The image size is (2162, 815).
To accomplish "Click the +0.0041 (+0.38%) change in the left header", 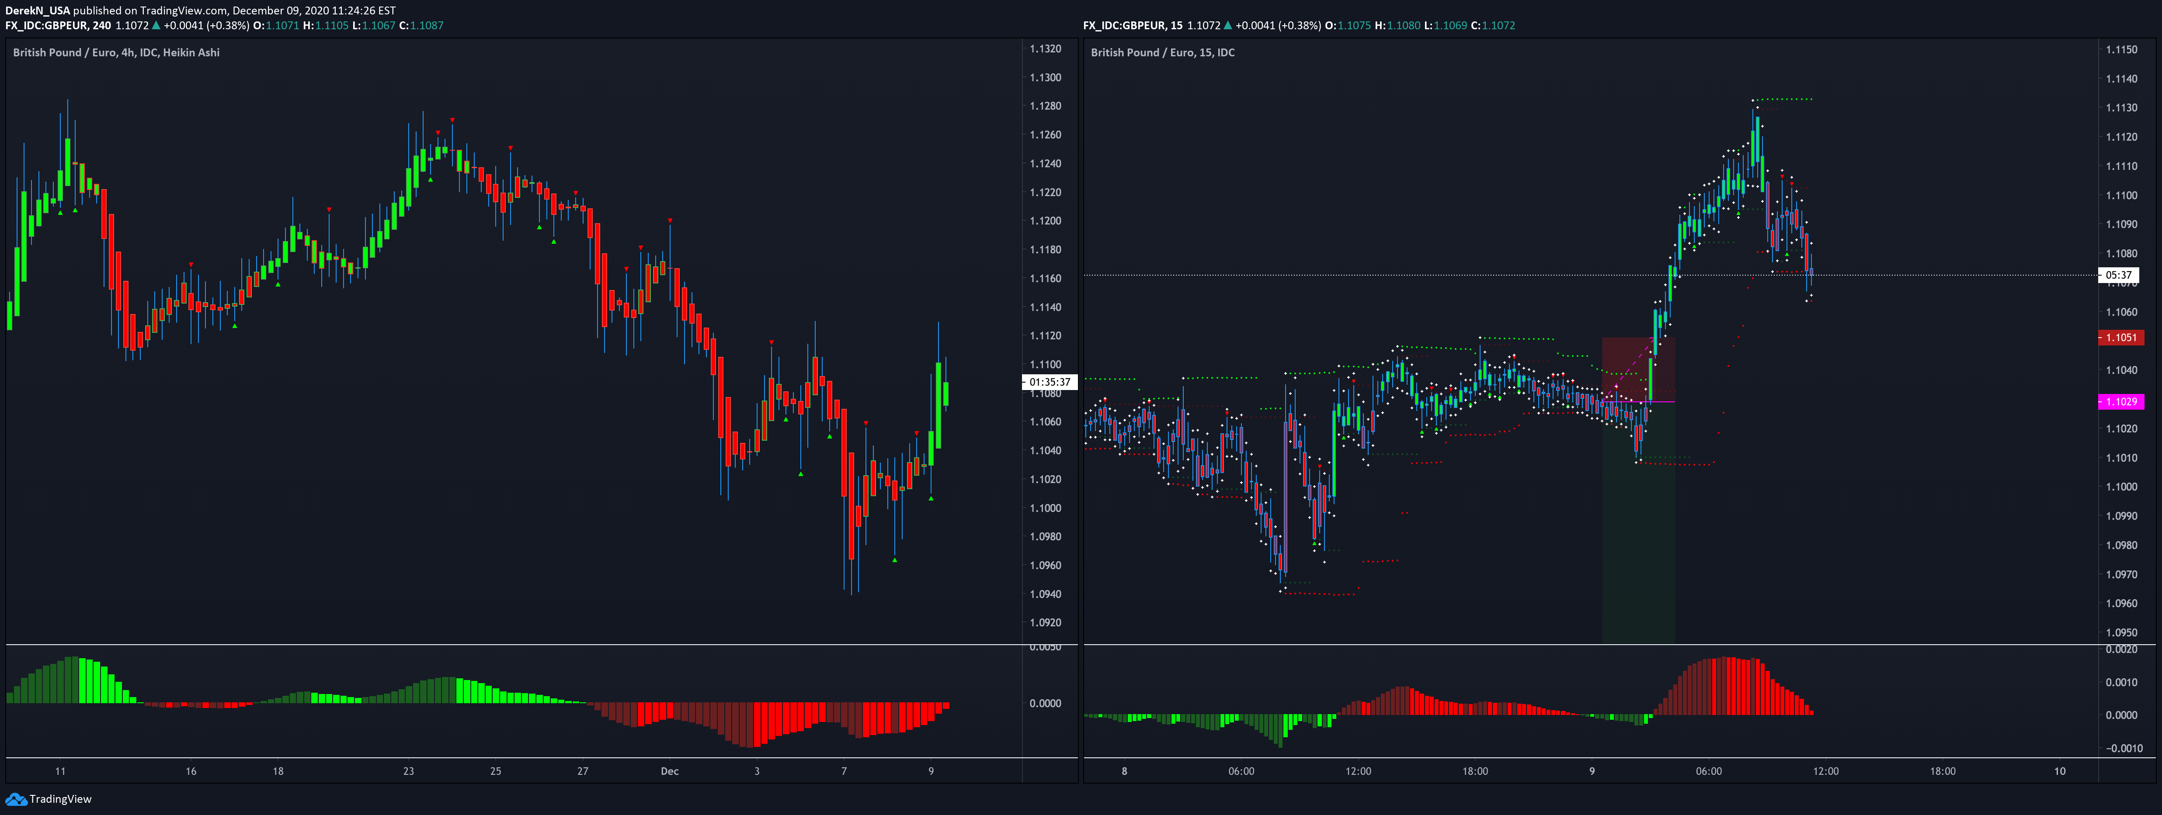I will pyautogui.click(x=206, y=26).
